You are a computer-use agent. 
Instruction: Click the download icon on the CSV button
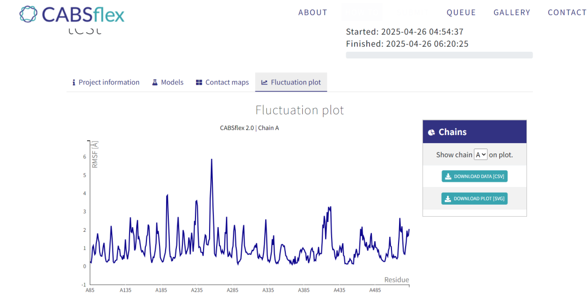point(448,176)
